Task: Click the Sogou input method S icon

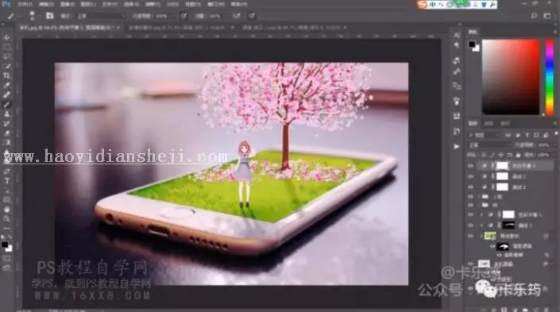Action: 423,5
